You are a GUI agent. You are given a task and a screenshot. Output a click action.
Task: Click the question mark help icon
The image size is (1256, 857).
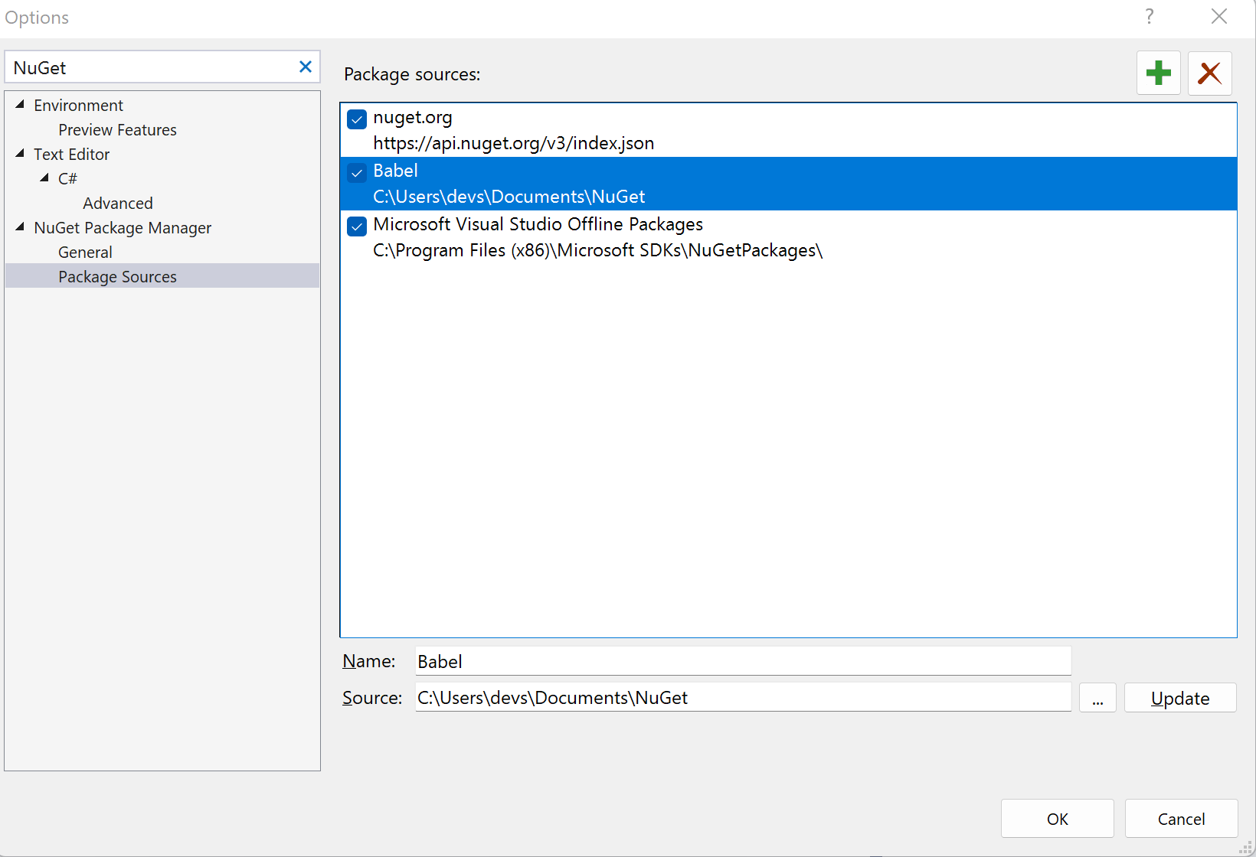pos(1149,17)
